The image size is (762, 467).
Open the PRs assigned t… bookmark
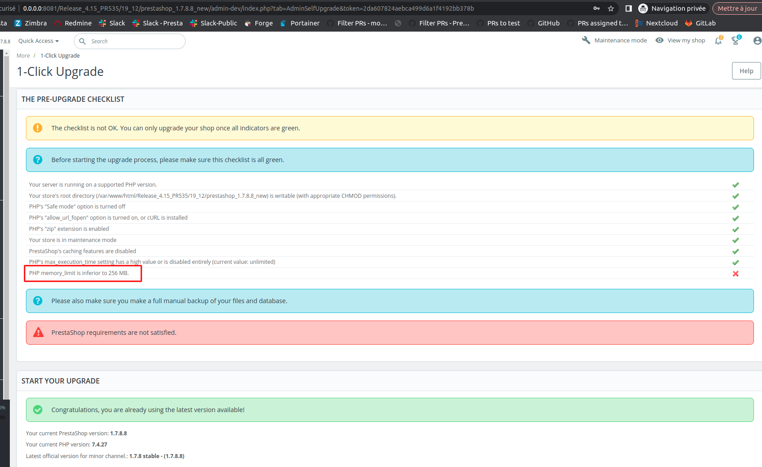pos(597,23)
